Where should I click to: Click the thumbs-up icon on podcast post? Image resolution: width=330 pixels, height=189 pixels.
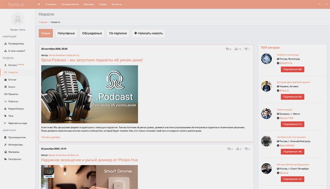click(236, 49)
